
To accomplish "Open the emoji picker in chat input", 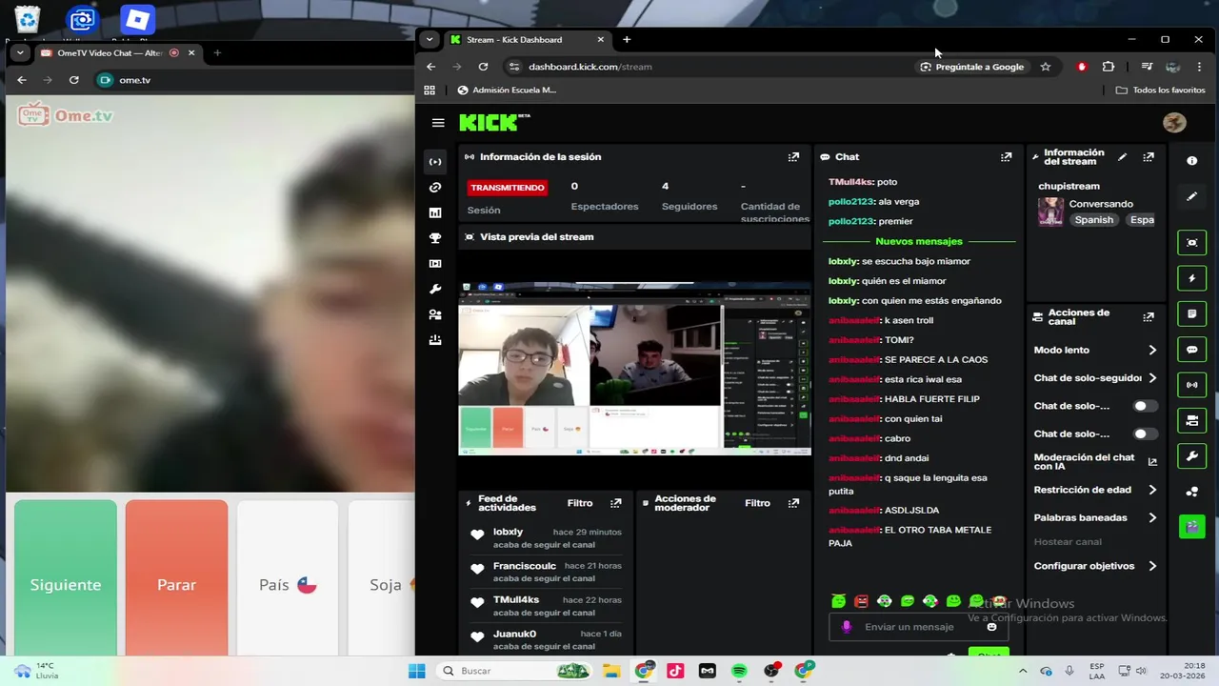I will coord(991,627).
